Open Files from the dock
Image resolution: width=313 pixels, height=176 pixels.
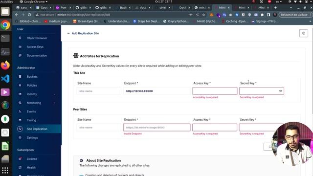[5, 11]
